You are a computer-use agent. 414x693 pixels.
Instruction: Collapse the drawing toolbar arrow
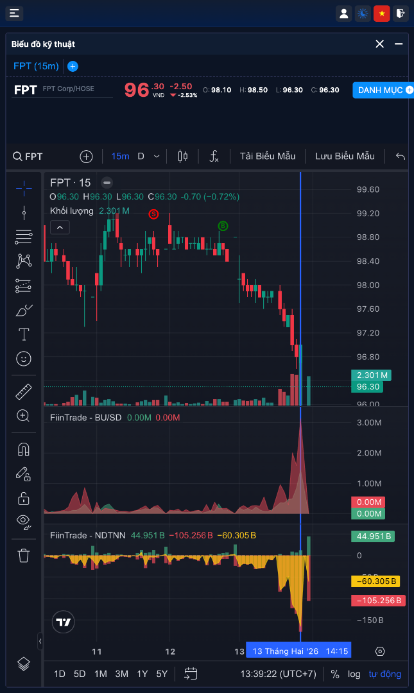coord(40,641)
